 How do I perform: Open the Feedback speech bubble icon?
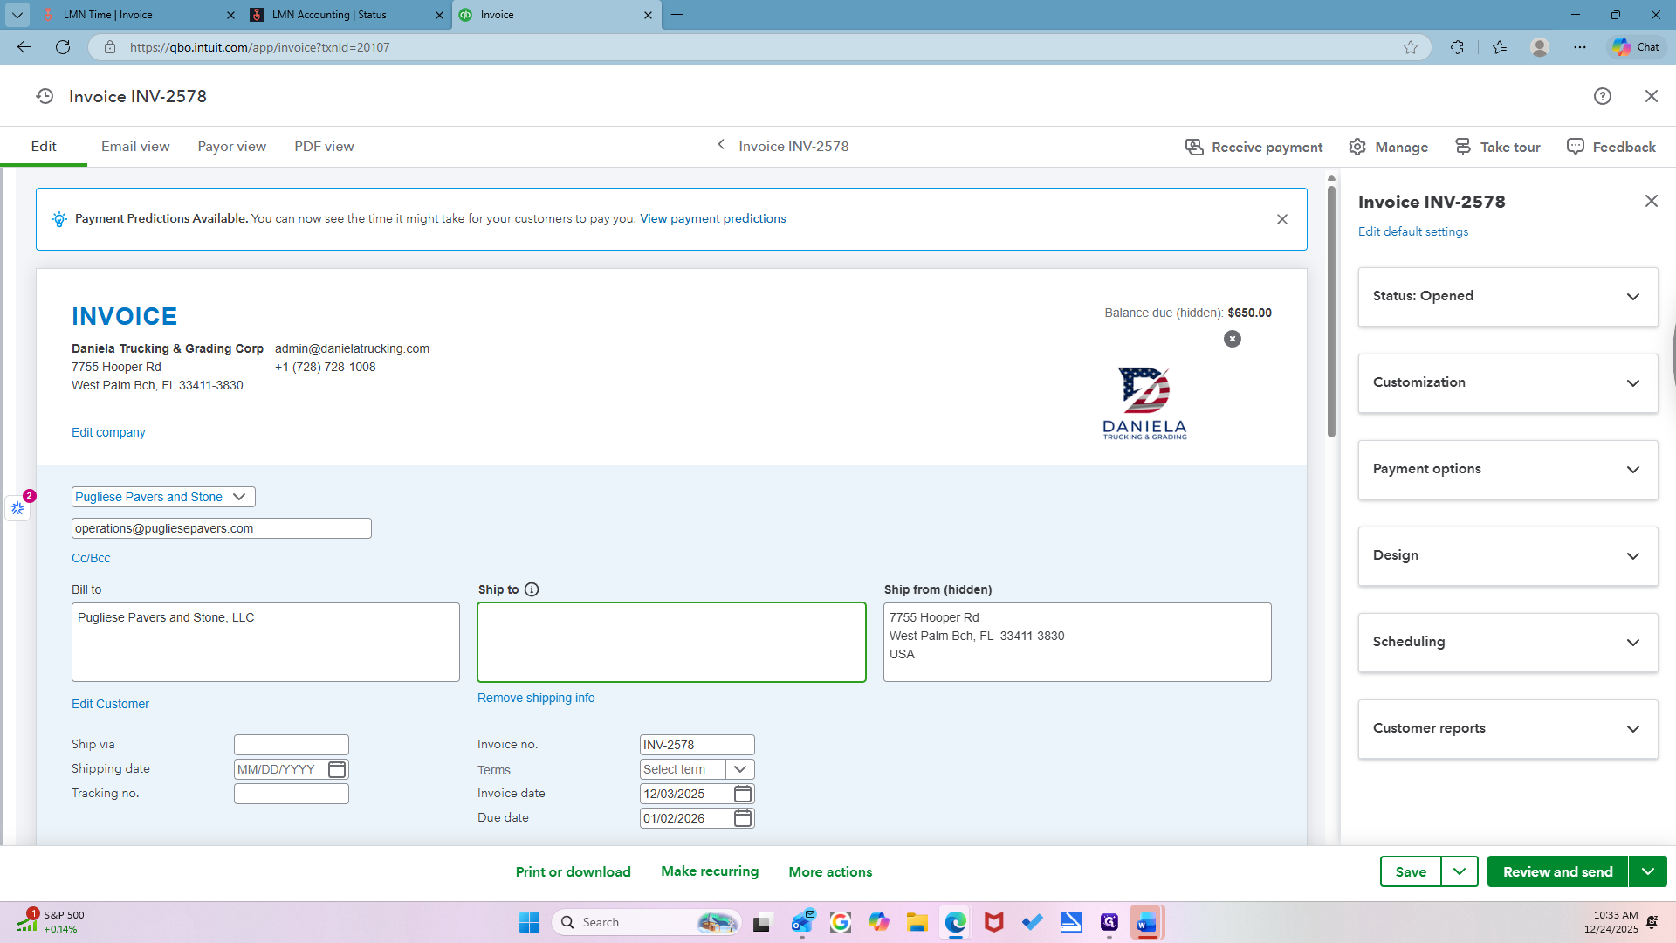click(1575, 147)
